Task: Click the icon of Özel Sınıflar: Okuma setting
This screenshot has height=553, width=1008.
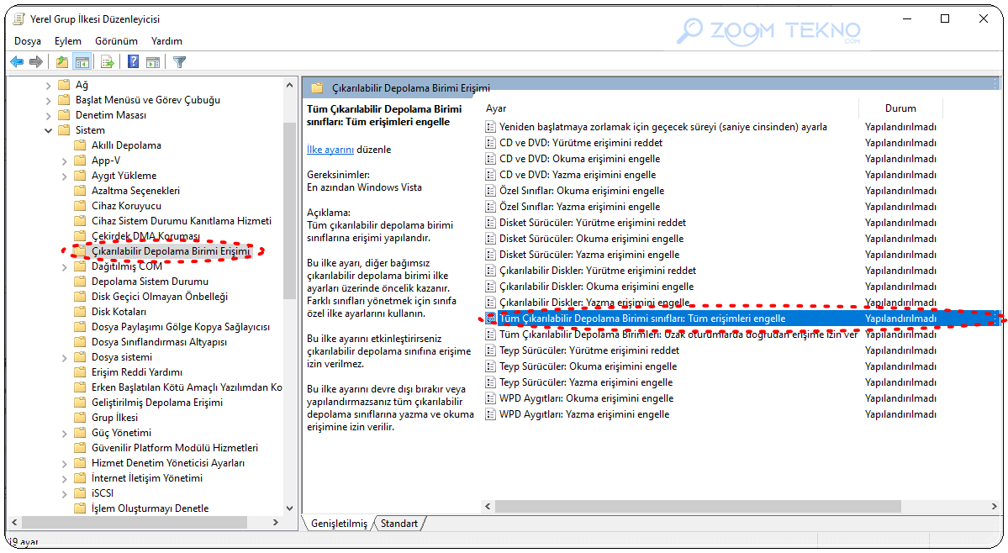Action: pos(490,191)
